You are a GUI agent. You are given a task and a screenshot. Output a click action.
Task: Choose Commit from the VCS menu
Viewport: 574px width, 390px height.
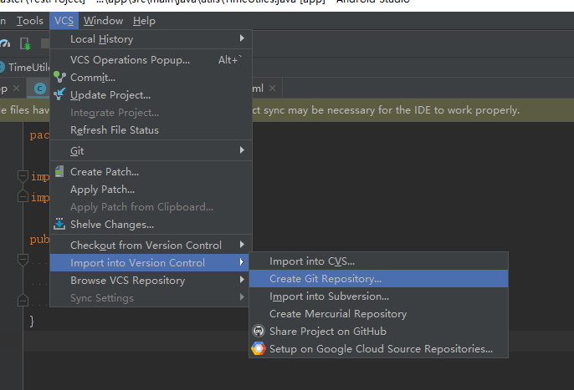coord(151,77)
